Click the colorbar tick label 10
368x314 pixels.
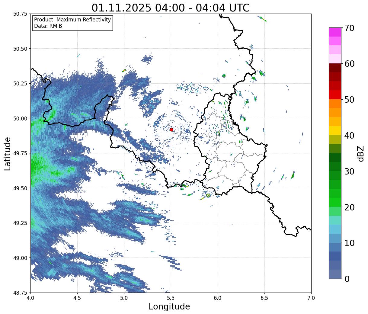(349, 243)
